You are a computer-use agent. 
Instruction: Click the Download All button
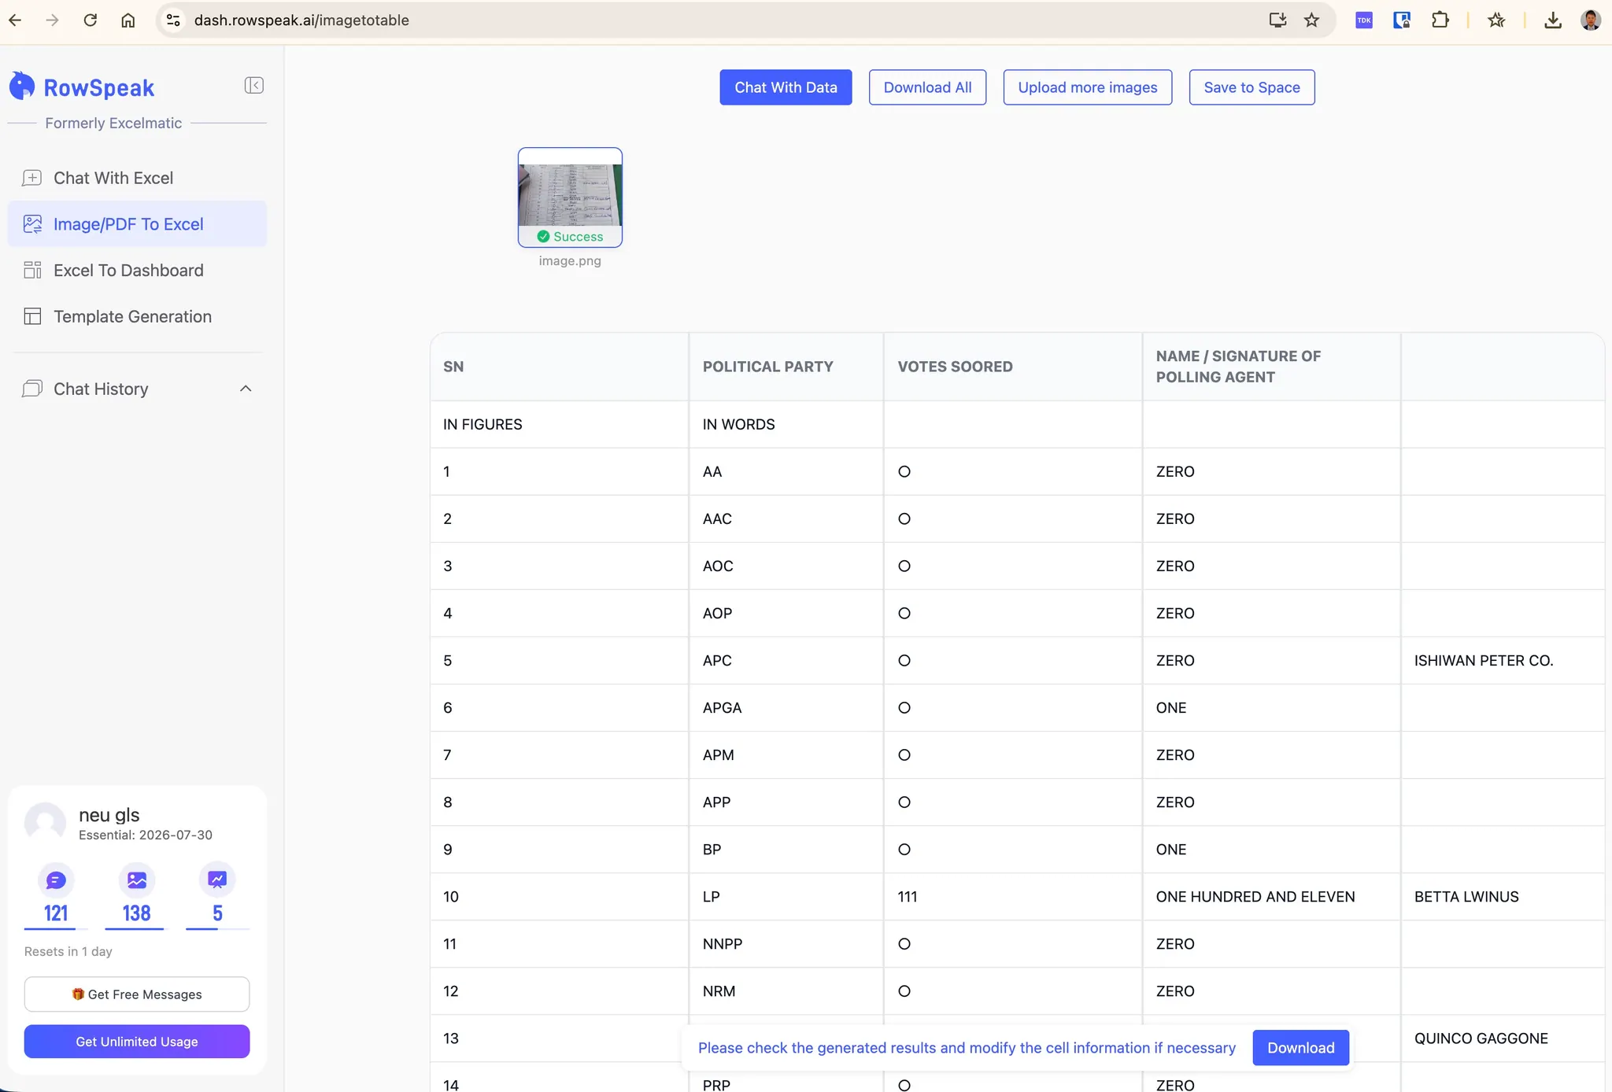927,87
